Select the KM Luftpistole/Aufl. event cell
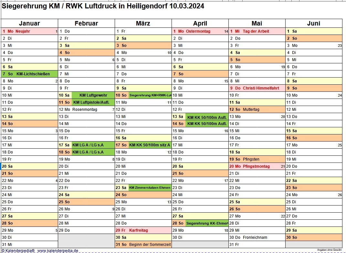This screenshot has width=346, height=253. (93, 102)
